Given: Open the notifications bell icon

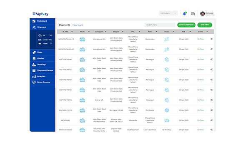Looking at the screenshot, I should pyautogui.click(x=184, y=13).
